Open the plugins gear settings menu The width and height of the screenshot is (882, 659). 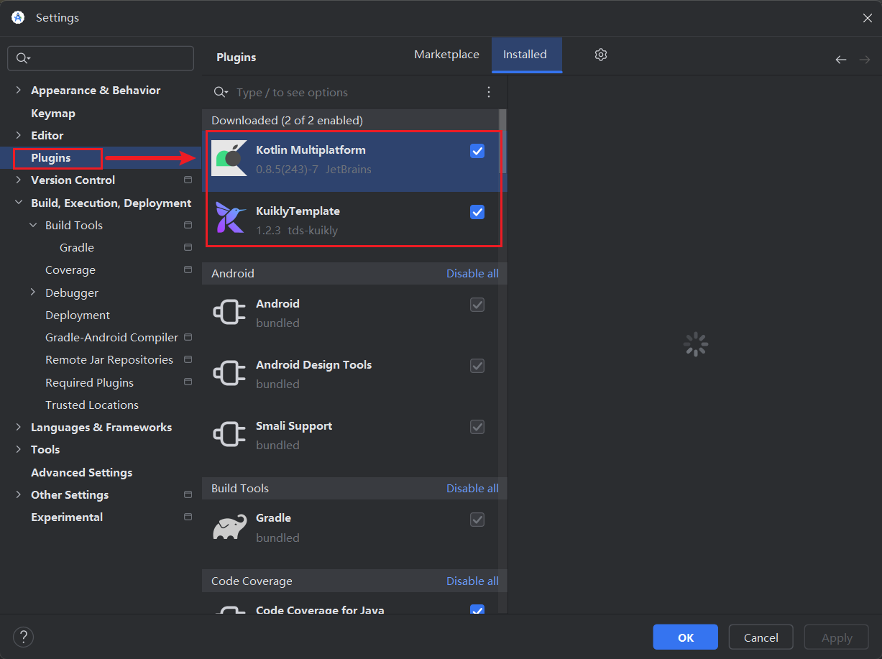coord(601,55)
